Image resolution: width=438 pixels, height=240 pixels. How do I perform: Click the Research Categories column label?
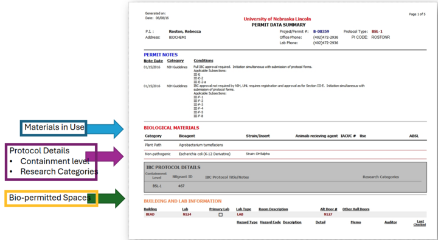[381, 177]
